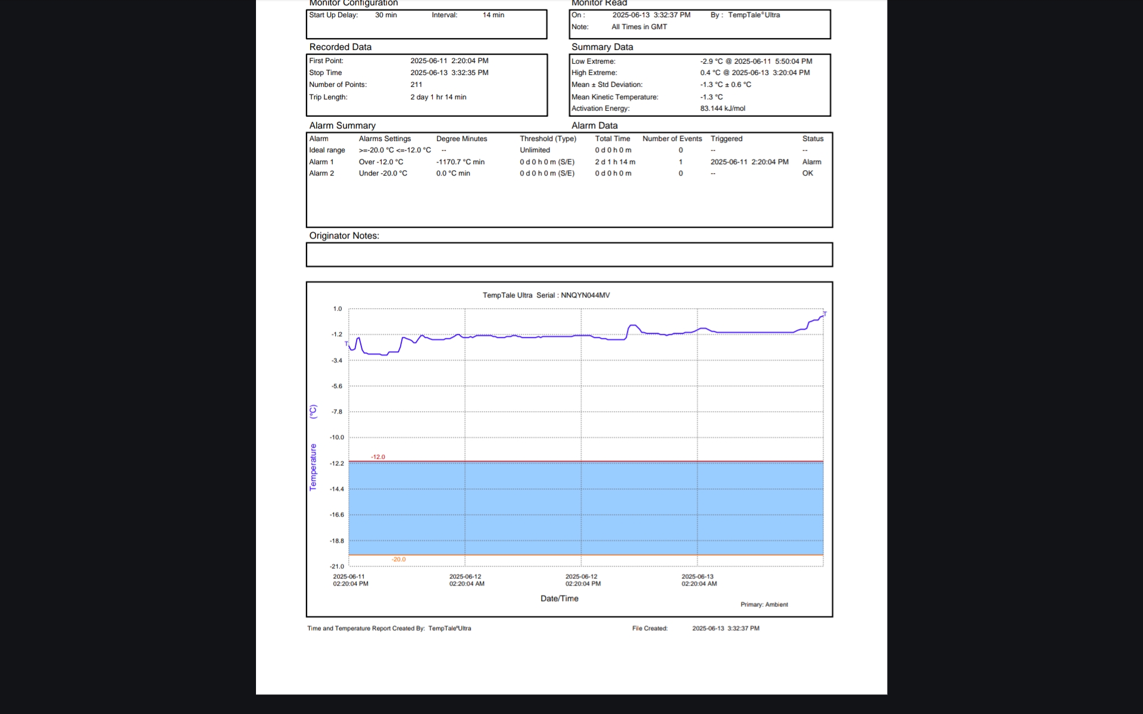The image size is (1143, 714).
Task: Select chart title 'TempTale Ultra Serial : NNQYN044MV'
Action: (x=546, y=295)
